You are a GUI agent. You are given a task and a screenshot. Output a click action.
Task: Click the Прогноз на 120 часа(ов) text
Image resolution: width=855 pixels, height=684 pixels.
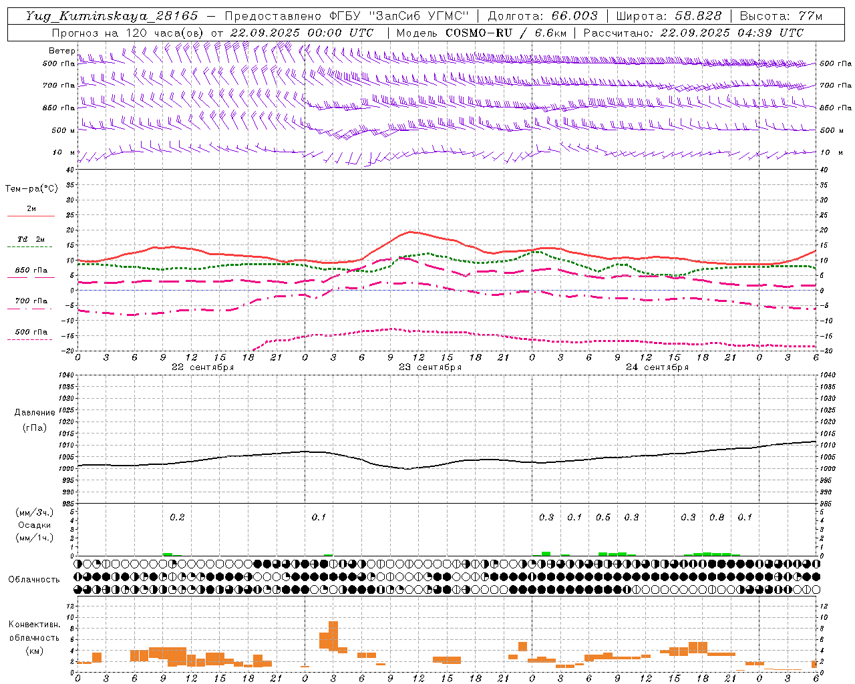pos(128,33)
